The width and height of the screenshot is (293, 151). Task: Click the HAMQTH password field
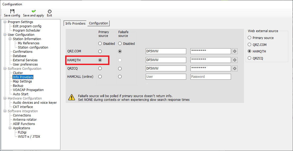[x=211, y=60]
